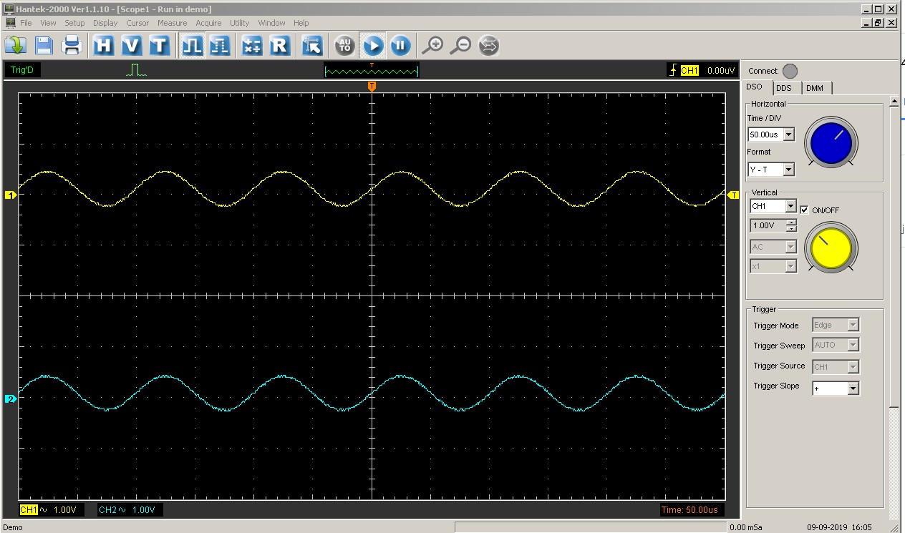The height and width of the screenshot is (533, 905).
Task: Open the View menu
Action: coord(48,23)
